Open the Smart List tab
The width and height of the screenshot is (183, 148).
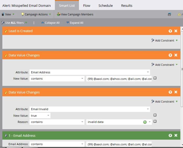tap(67, 5)
